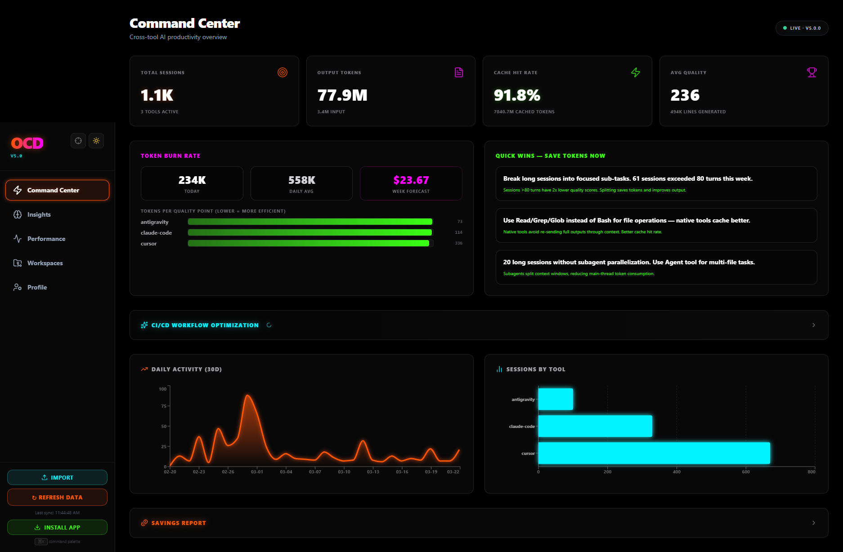
Task: Click the 'Cross-tool AI productivity overview' subtitle
Action: point(178,37)
